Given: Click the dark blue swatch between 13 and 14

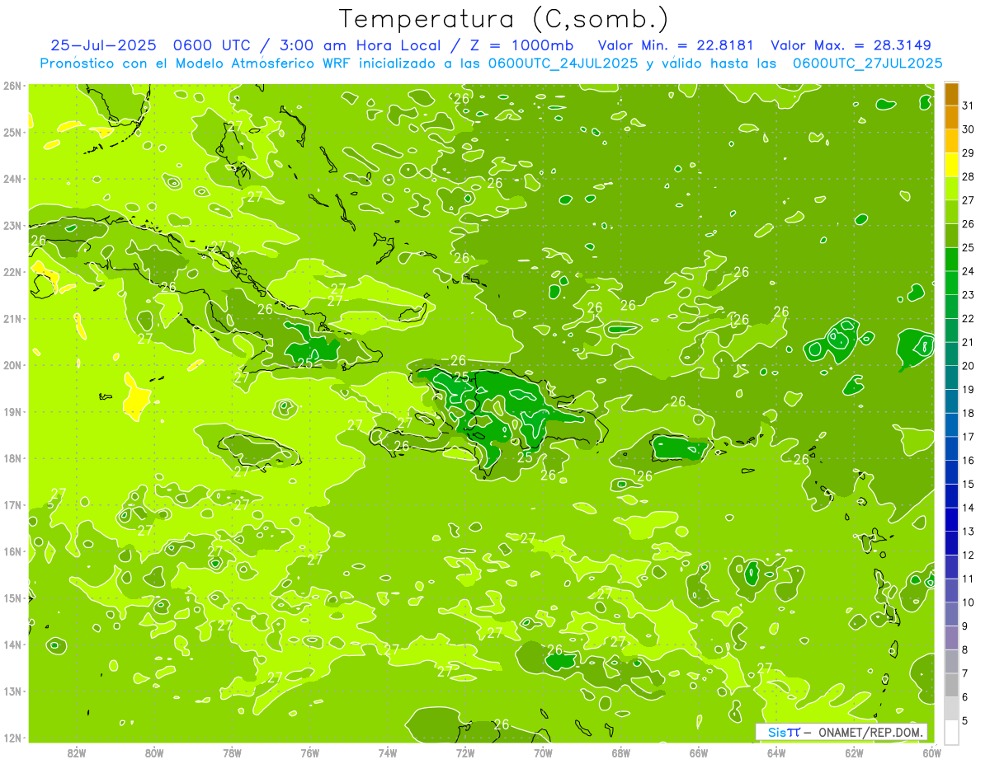Looking at the screenshot, I should pyautogui.click(x=951, y=520).
